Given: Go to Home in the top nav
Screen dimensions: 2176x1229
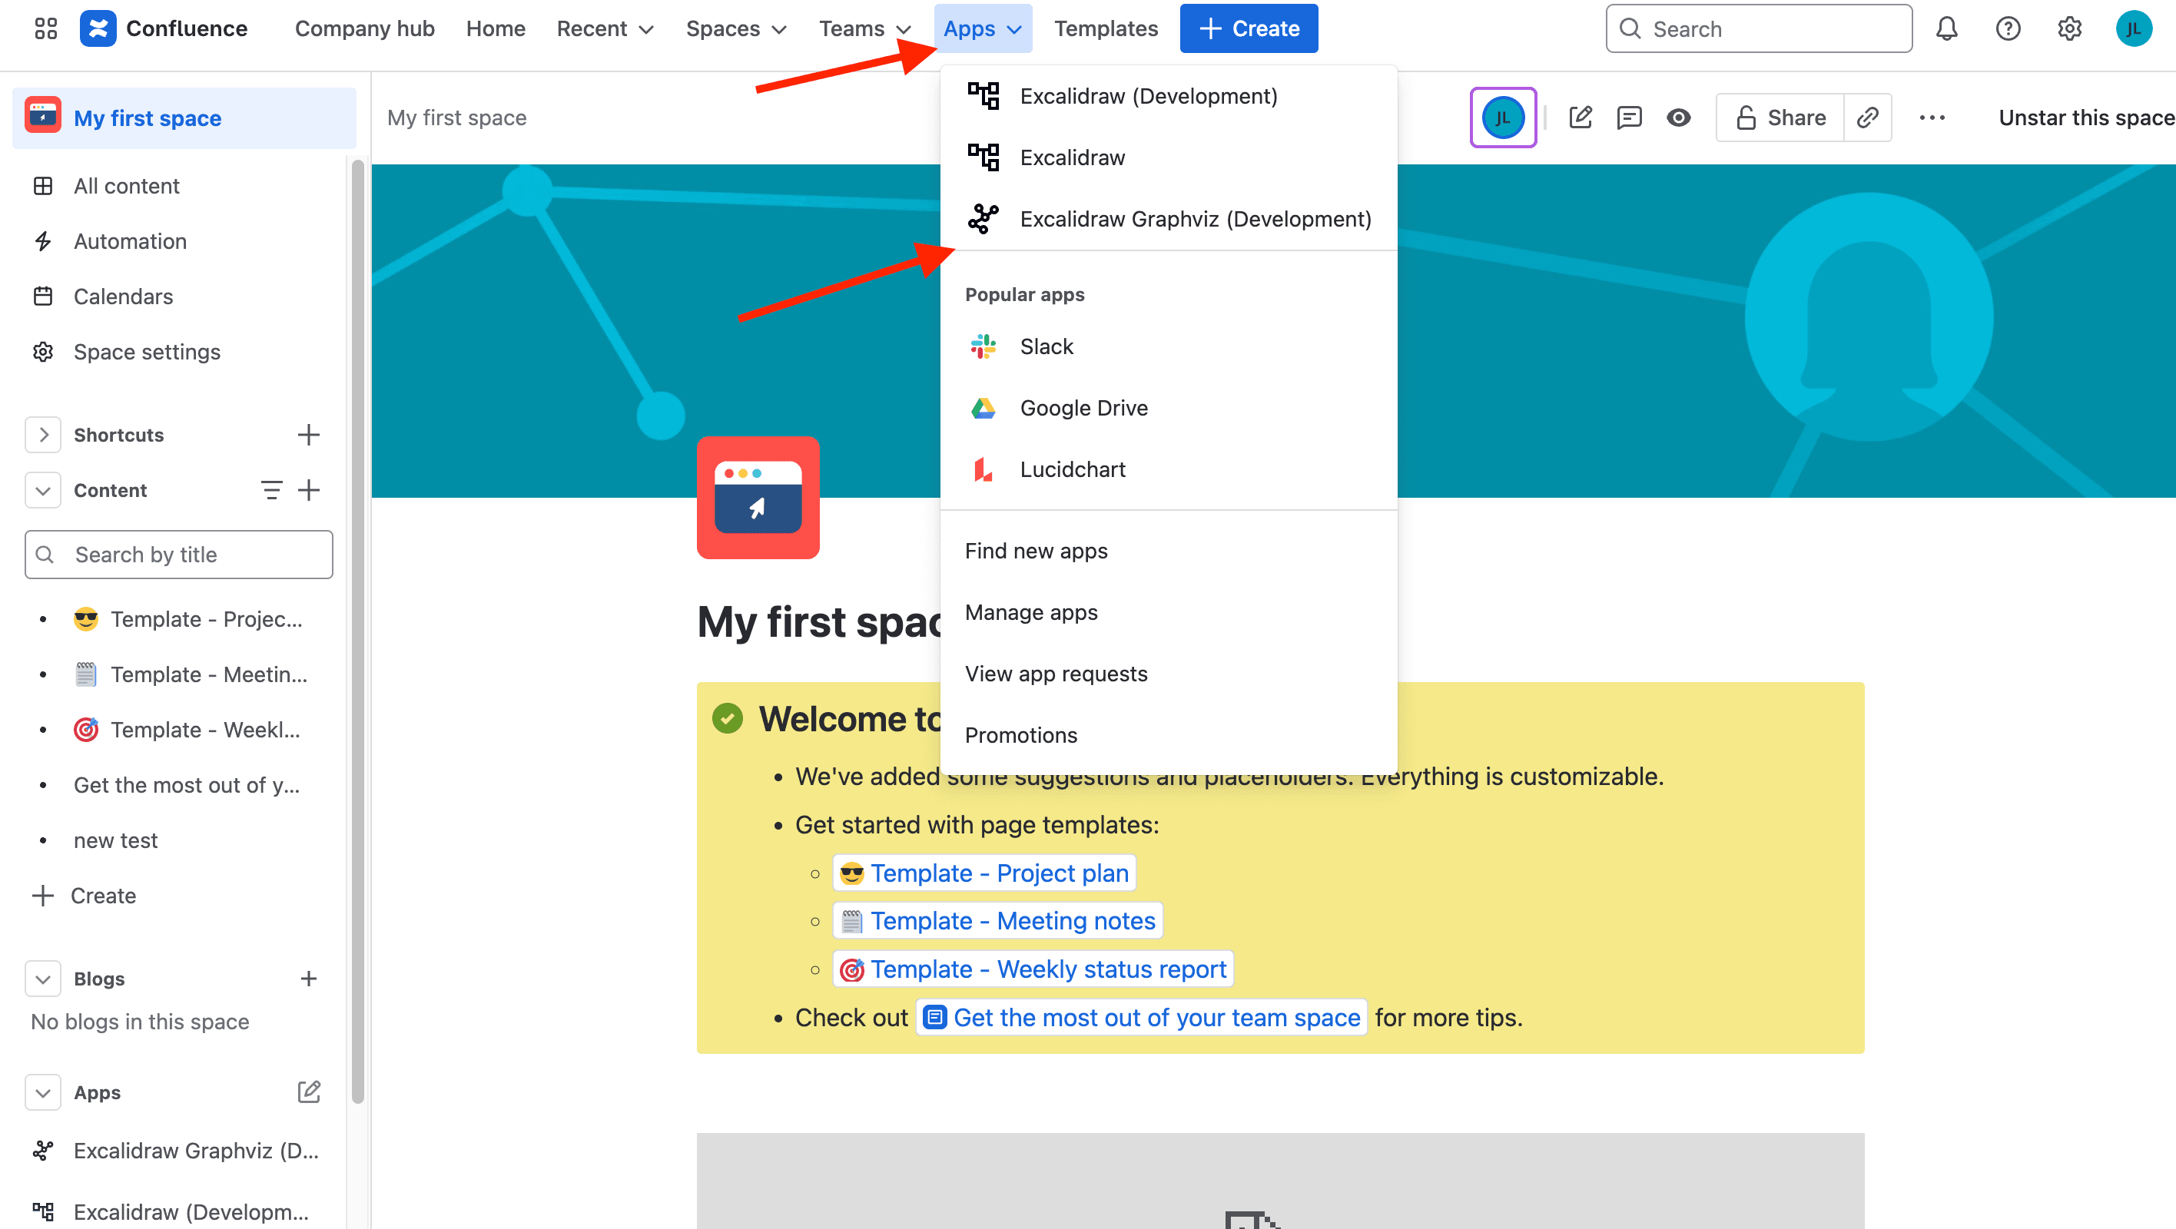Looking at the screenshot, I should pyautogui.click(x=495, y=28).
